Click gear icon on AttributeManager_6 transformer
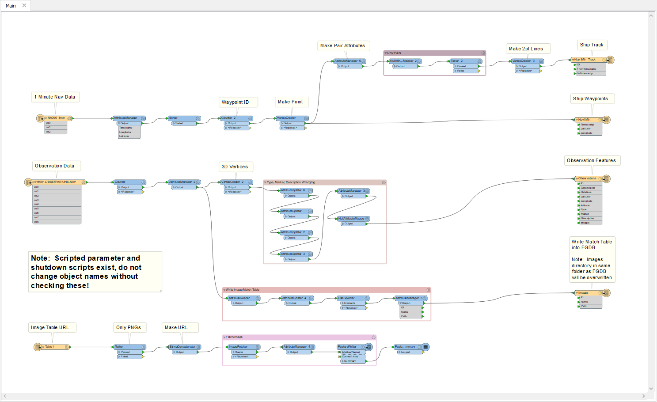The width and height of the screenshot is (657, 402). pos(364,61)
